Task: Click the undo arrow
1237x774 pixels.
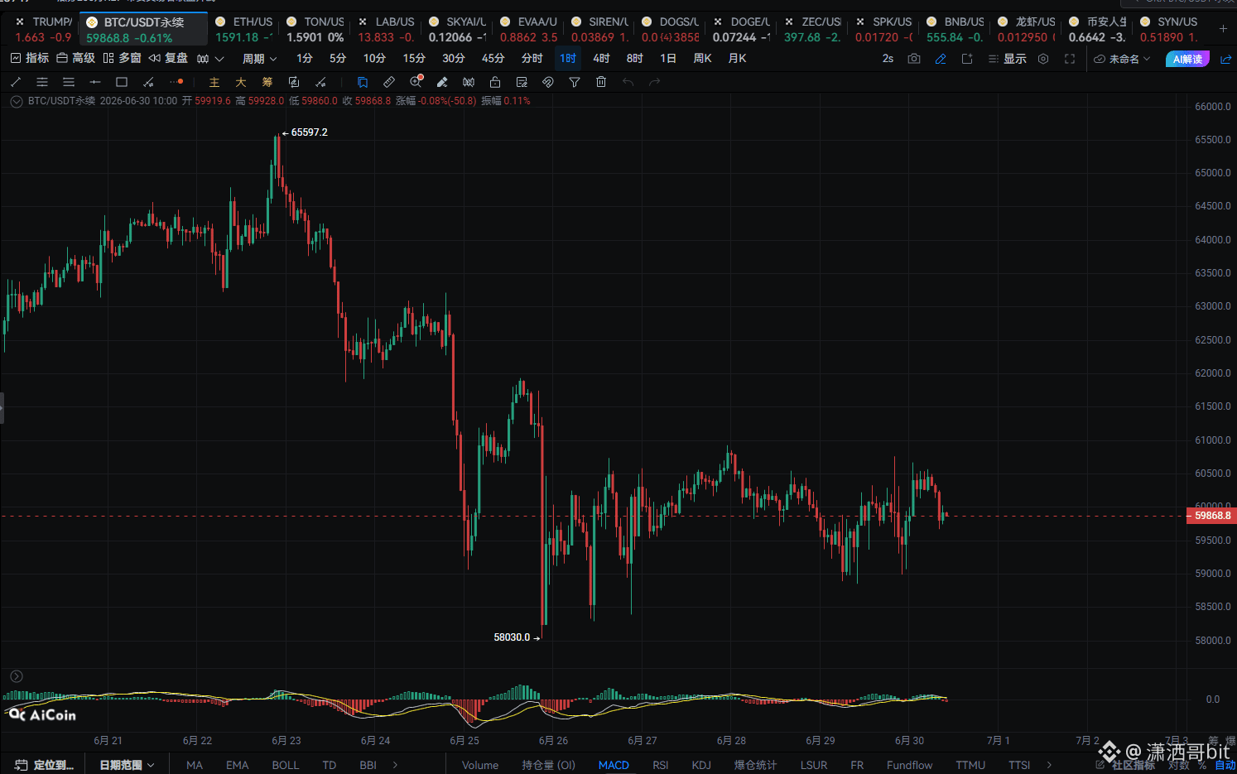Action: (x=628, y=82)
